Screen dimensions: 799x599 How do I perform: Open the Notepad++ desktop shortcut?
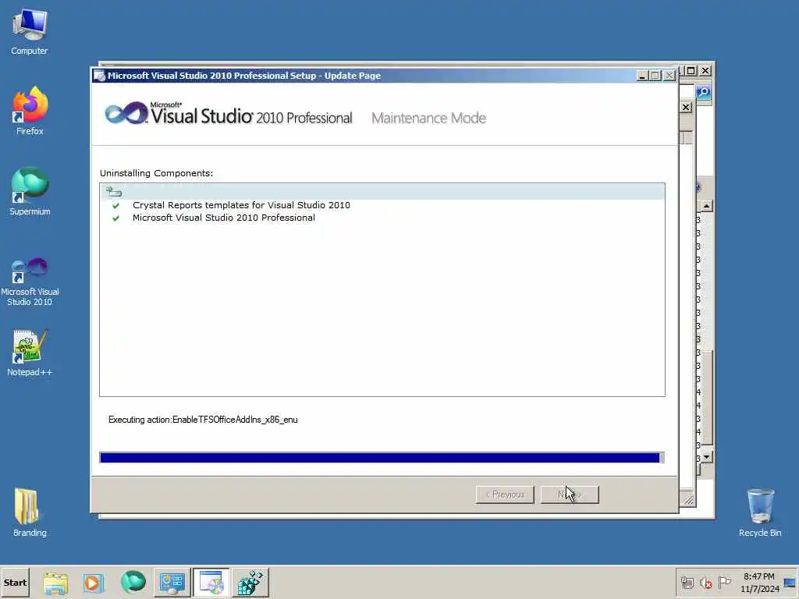30,353
